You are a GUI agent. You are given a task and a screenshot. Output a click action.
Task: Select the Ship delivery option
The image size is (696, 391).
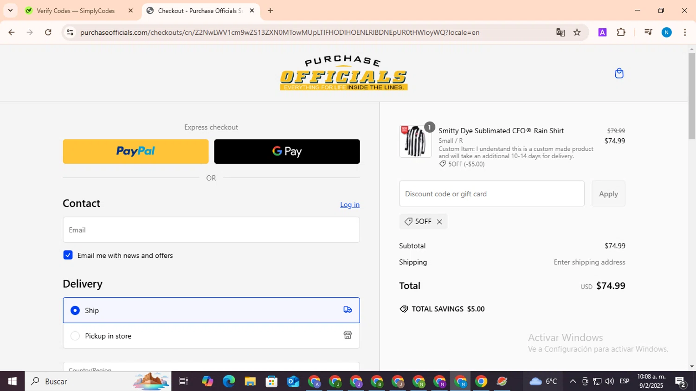tap(211, 310)
